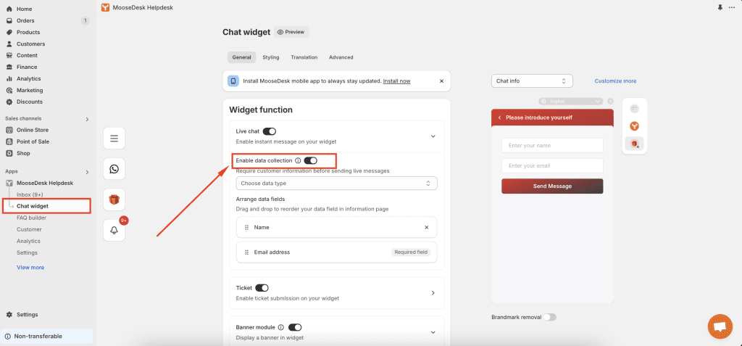Click the back arrow in Please introduce yourself header
This screenshot has height=346, width=742.
500,118
